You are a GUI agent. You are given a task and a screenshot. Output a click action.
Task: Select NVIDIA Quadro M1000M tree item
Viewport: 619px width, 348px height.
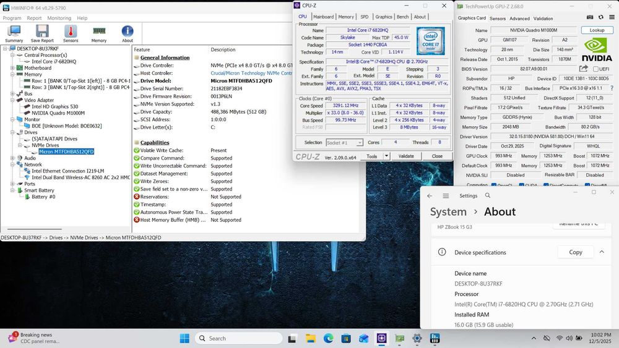(x=58, y=112)
